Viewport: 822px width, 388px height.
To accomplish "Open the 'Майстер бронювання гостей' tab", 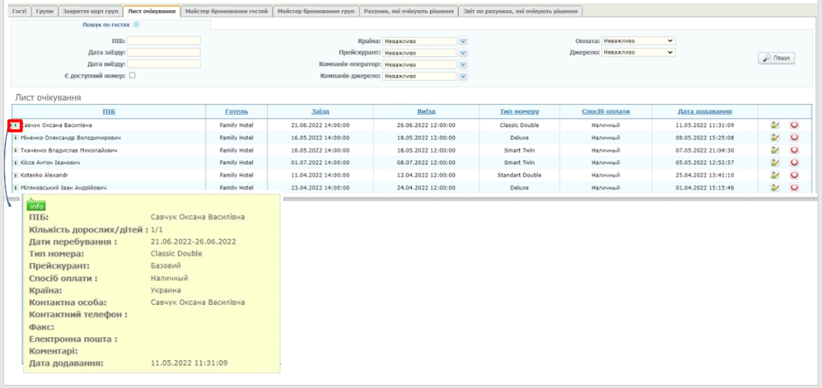I will [227, 11].
